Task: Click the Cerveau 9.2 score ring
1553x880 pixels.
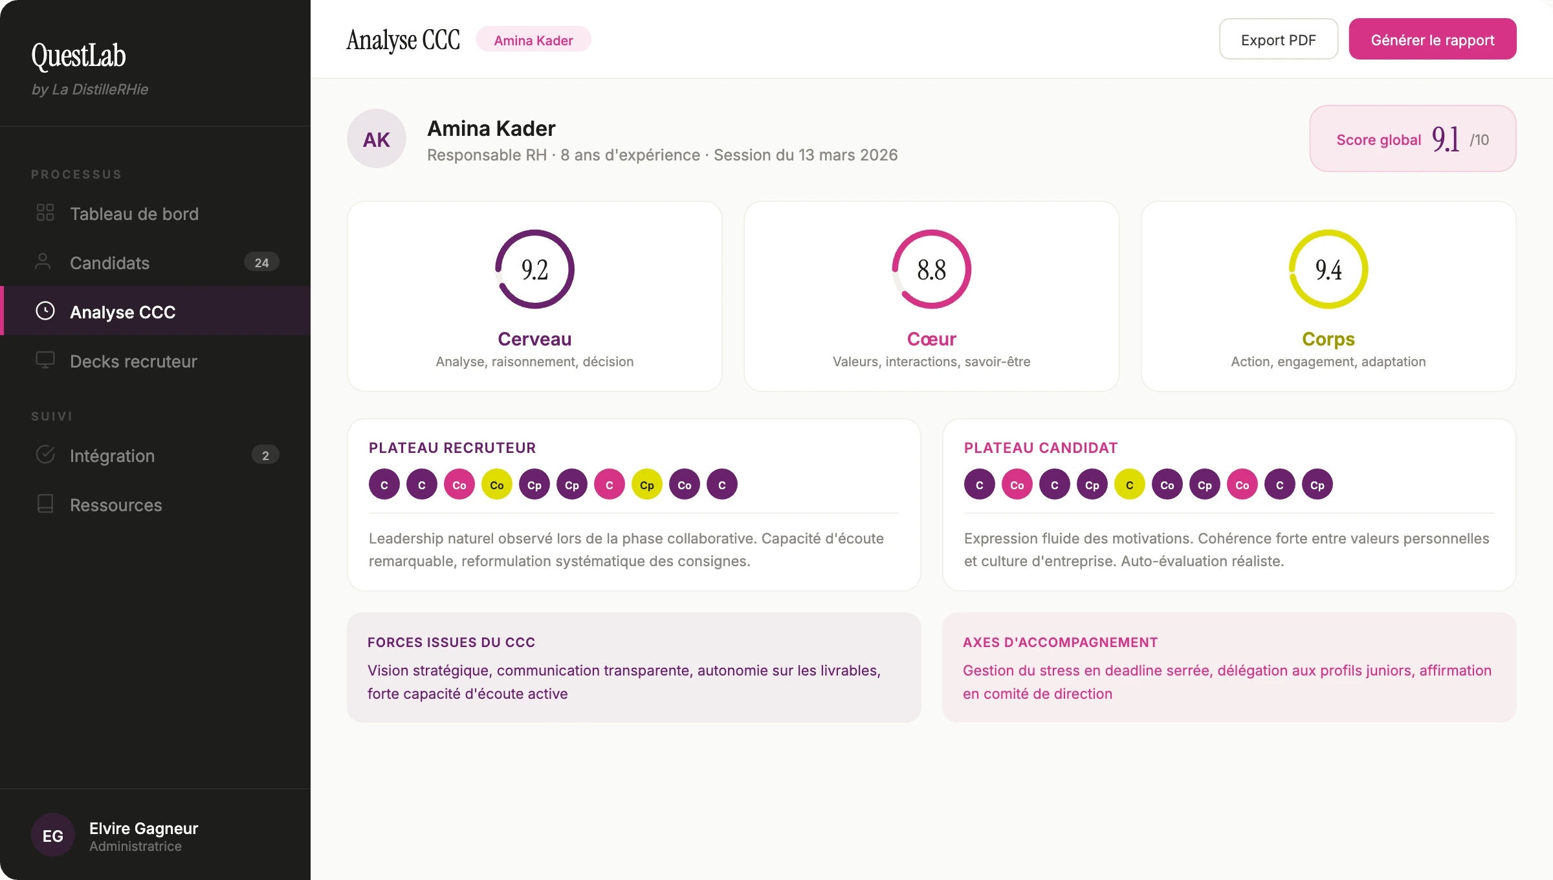Action: [534, 269]
